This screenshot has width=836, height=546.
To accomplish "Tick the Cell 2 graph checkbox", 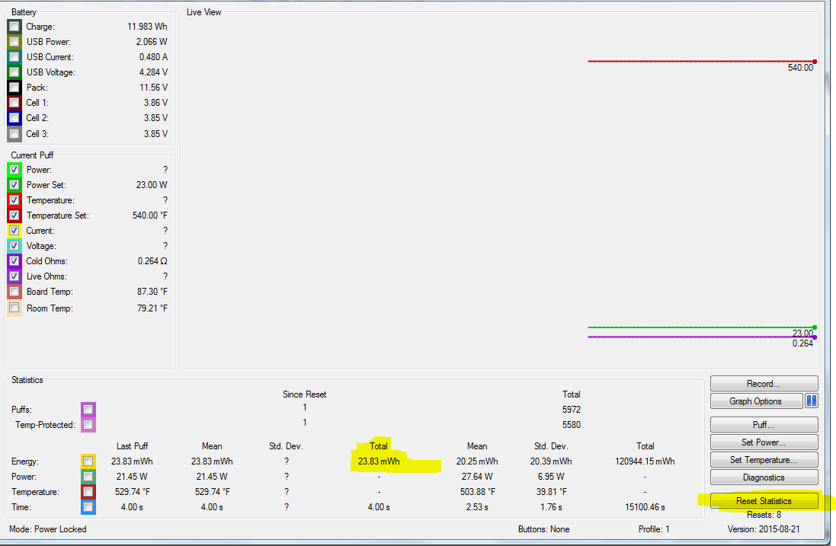I will point(14,118).
